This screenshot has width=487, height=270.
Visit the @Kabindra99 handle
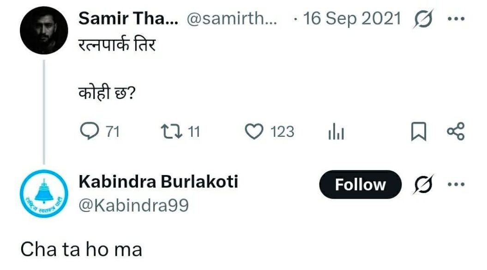coord(134,205)
